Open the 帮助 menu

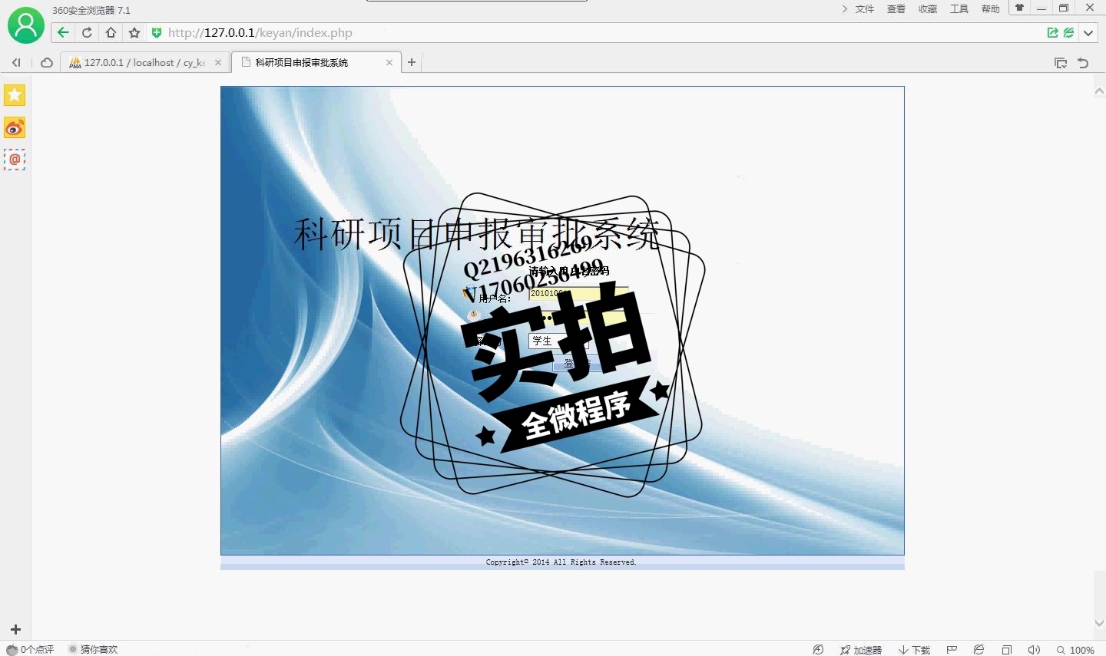click(x=991, y=9)
